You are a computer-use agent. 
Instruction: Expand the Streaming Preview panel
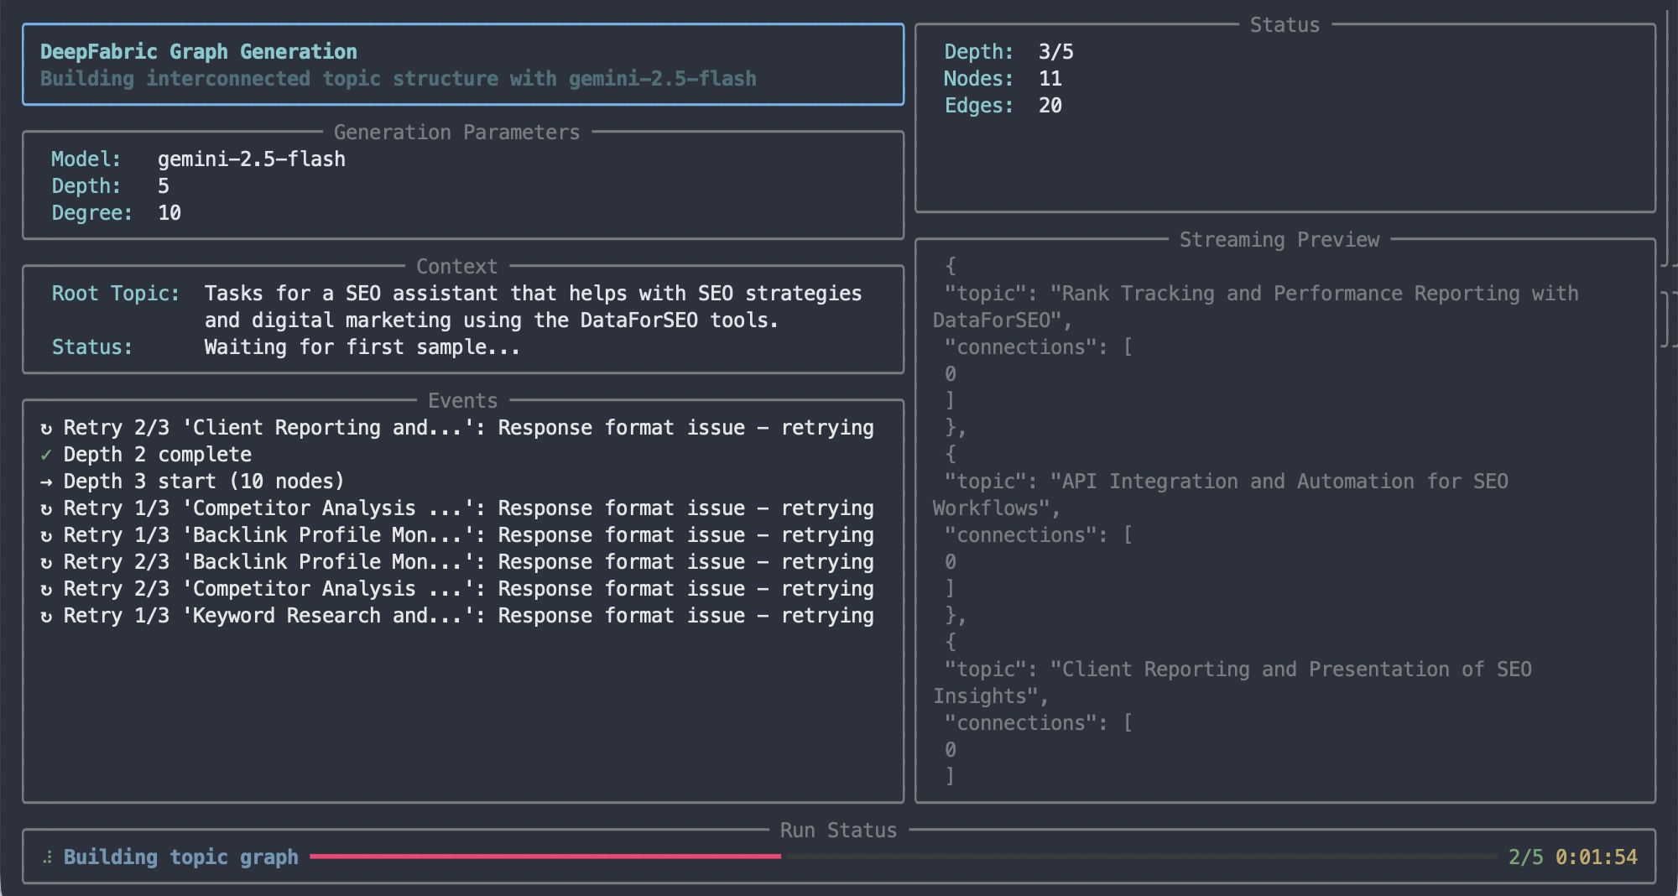coord(1281,239)
